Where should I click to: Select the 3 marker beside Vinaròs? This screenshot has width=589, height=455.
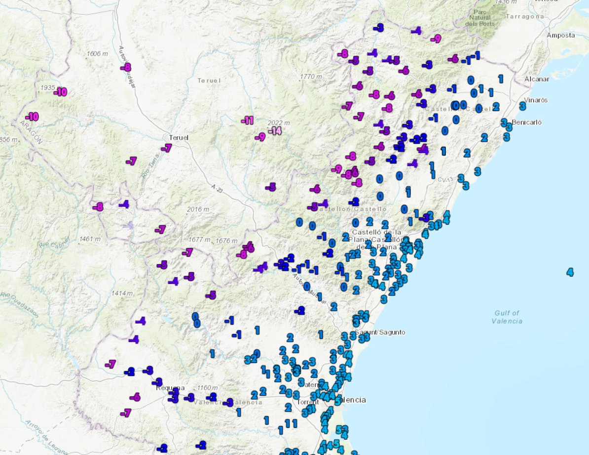pos(522,106)
